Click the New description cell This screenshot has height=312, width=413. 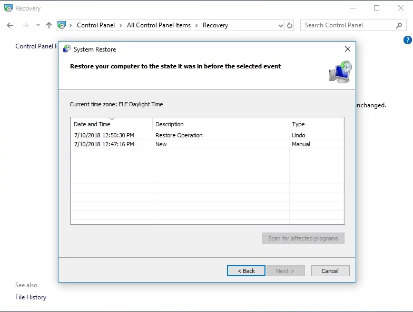pos(161,144)
